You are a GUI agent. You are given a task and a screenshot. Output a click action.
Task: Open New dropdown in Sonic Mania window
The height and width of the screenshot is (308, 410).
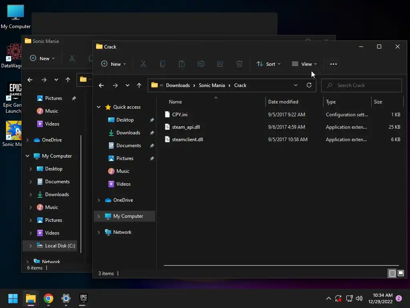coord(42,58)
